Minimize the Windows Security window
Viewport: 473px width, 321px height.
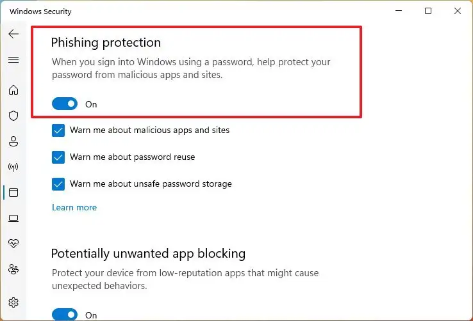pos(397,12)
